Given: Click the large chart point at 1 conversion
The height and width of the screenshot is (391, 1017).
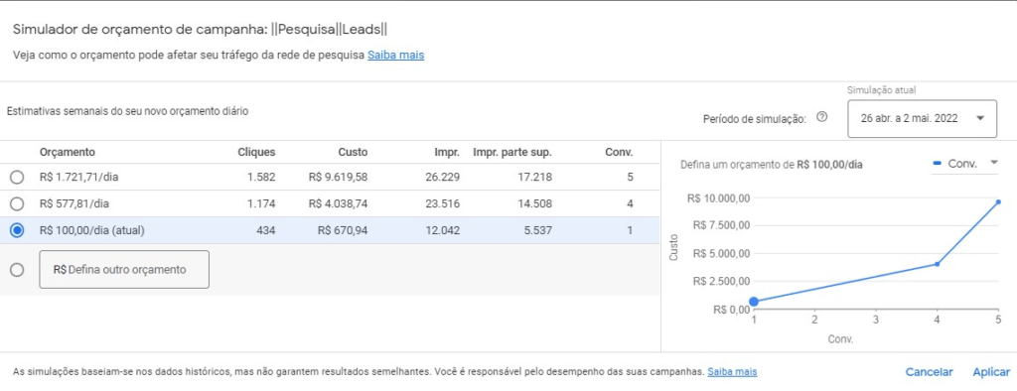Looking at the screenshot, I should (753, 302).
